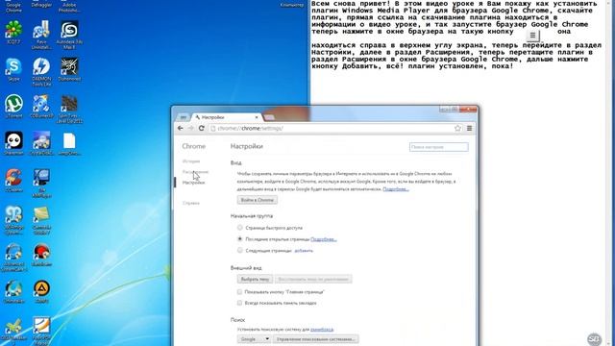Select Настройки in Chrome sidebar

point(193,183)
